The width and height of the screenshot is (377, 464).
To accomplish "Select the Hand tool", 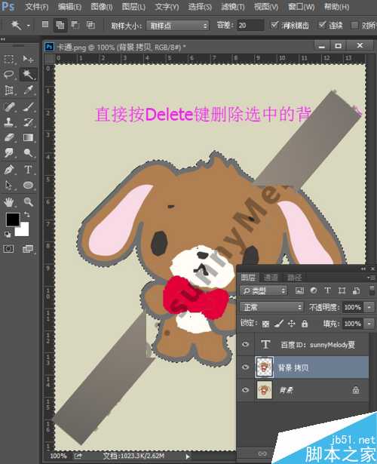I will click(x=9, y=201).
